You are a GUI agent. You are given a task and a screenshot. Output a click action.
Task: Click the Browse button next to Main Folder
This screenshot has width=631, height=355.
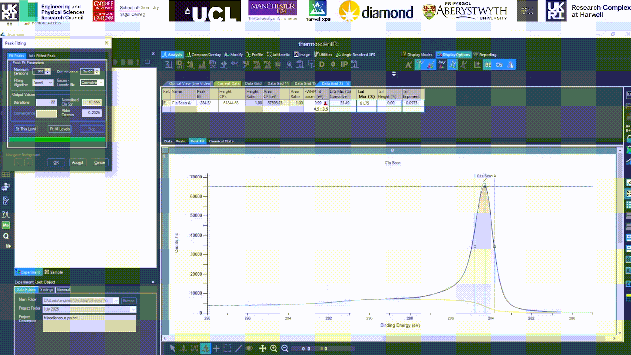point(128,300)
